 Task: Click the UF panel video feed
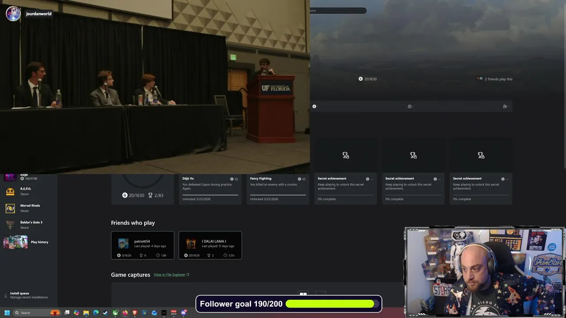(x=155, y=87)
